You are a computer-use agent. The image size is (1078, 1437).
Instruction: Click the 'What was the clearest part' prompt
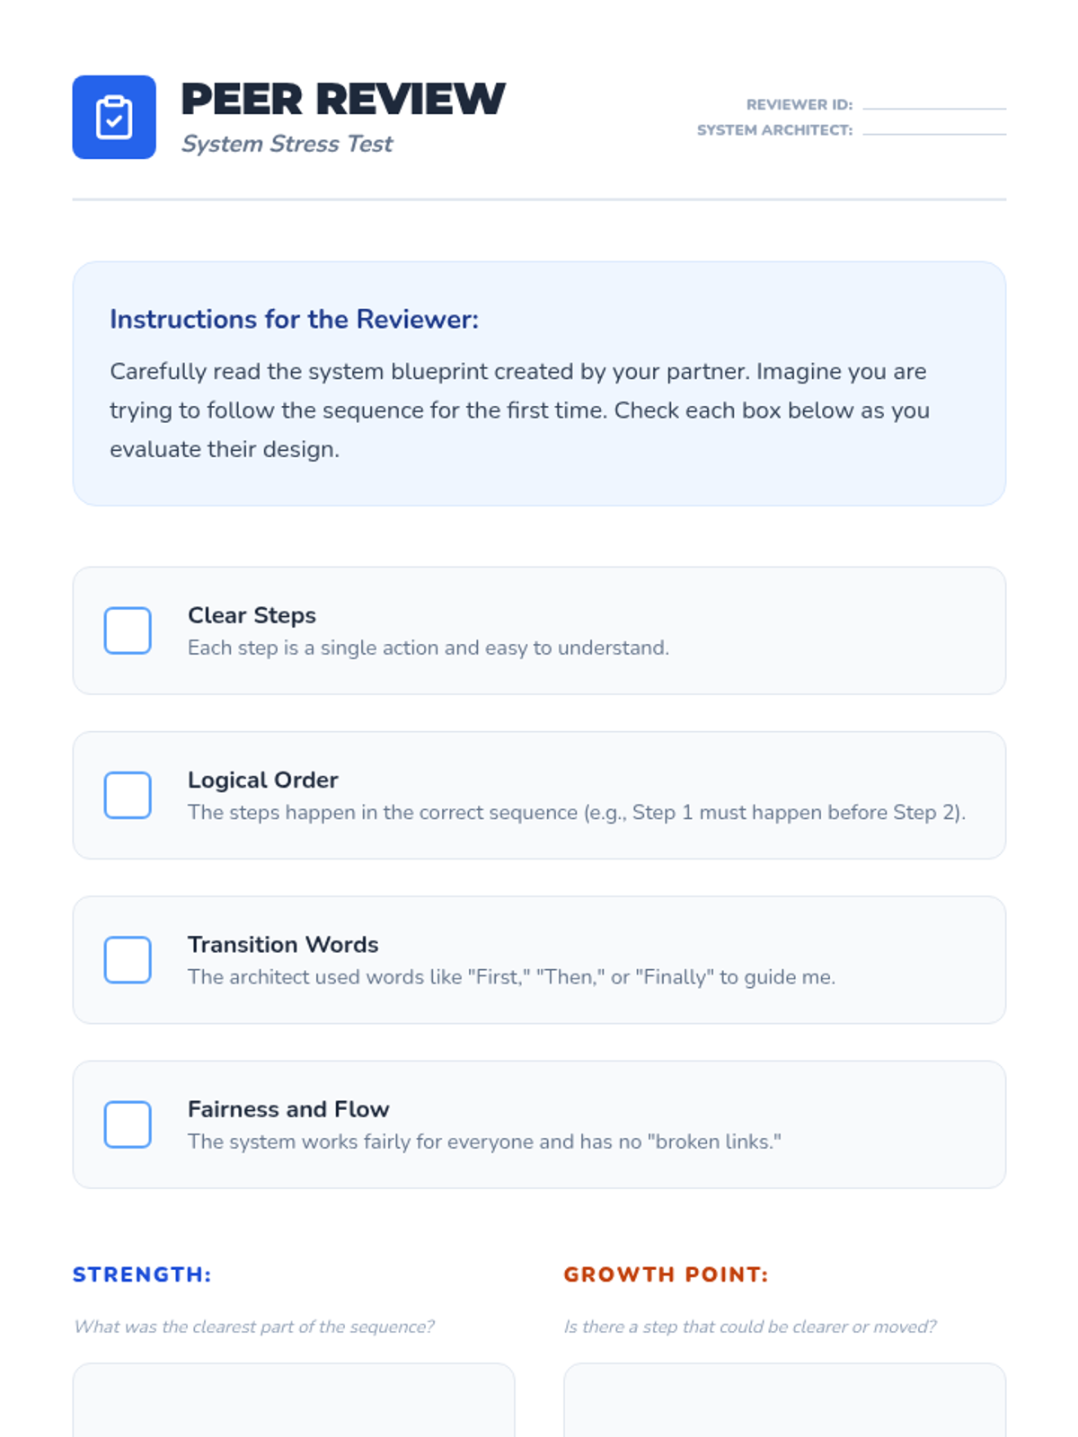click(x=254, y=1327)
